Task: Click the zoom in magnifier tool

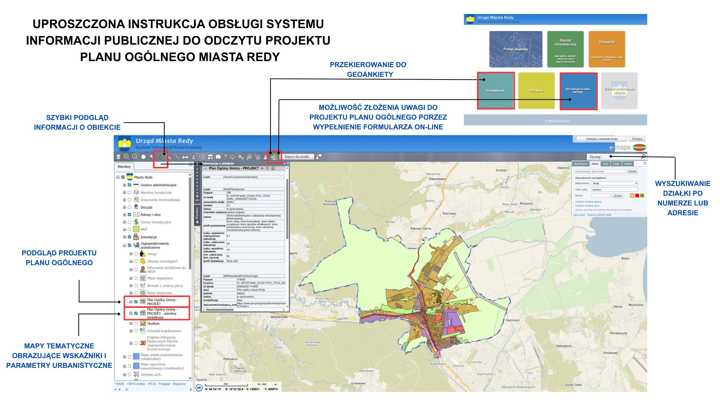Action: [x=127, y=157]
